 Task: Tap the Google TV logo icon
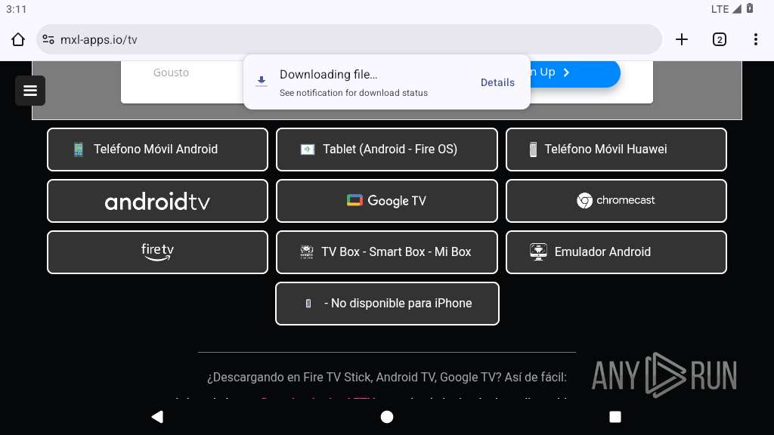(x=354, y=200)
